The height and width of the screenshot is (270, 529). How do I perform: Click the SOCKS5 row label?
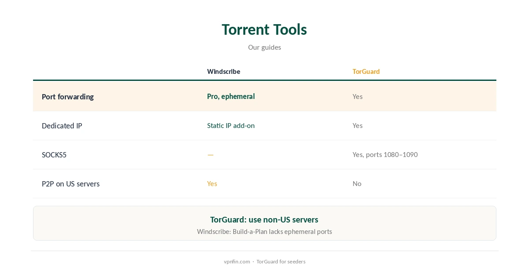pyautogui.click(x=54, y=155)
